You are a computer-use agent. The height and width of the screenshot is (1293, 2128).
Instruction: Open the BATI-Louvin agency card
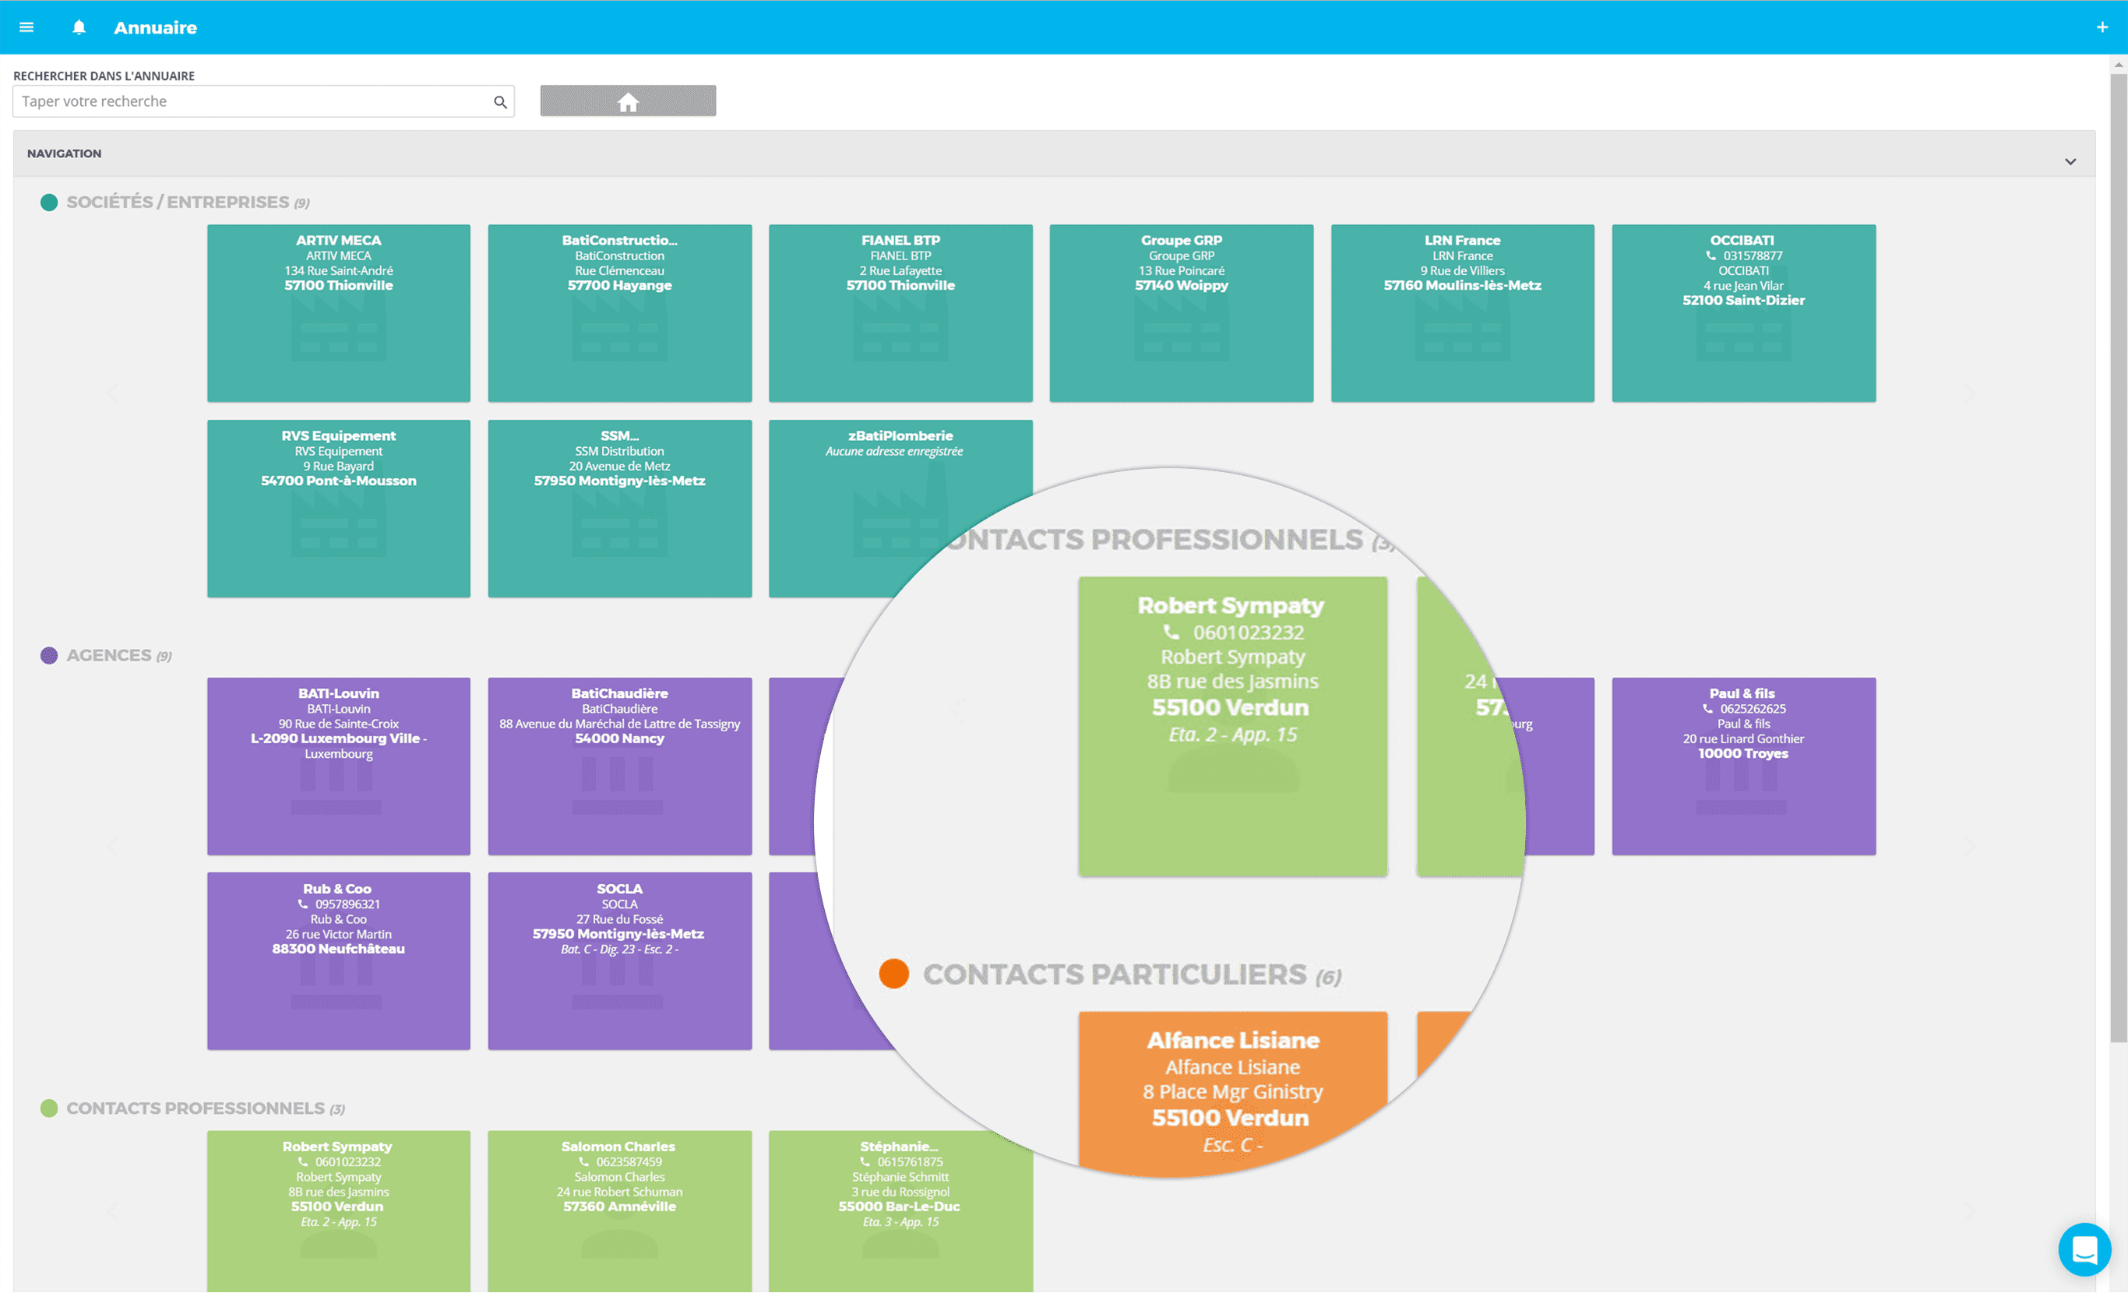tap(339, 767)
